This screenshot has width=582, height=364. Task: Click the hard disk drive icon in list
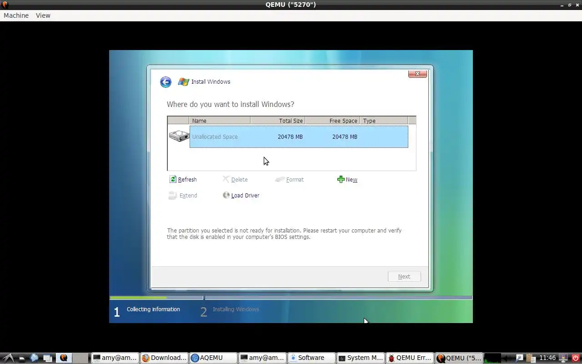click(179, 136)
